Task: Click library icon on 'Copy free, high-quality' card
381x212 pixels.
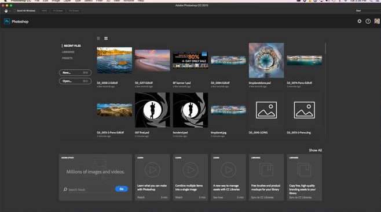Action: (304, 169)
